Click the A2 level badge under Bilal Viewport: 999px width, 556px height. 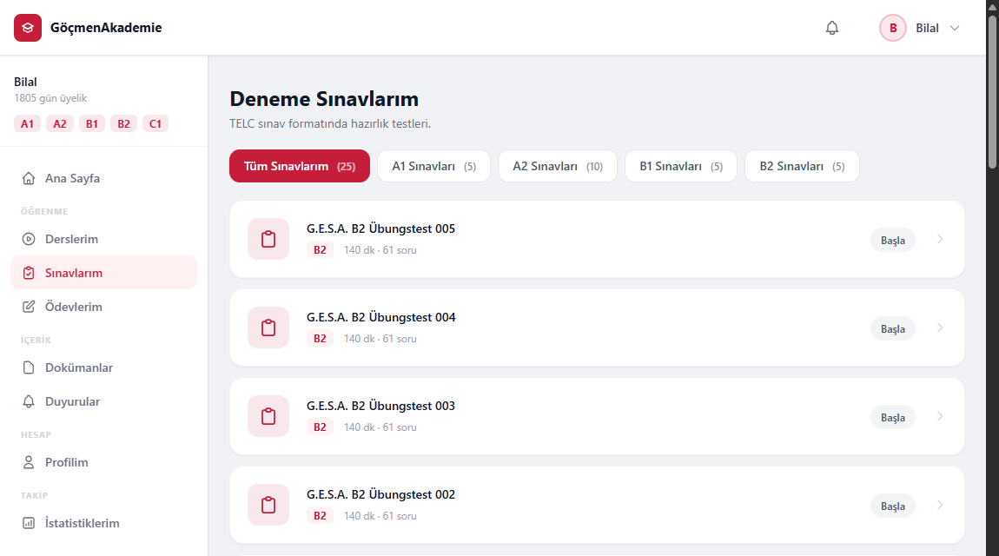pos(60,123)
